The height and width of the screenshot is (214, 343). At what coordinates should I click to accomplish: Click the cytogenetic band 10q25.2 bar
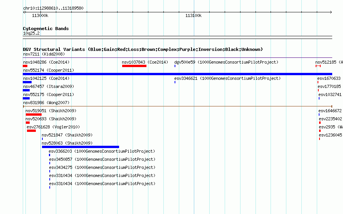[177, 37]
